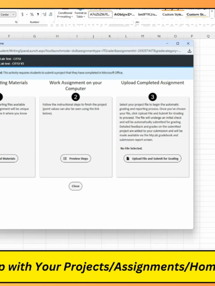Expand the Merge & Center dropdown arrow
The image size is (215, 286).
(x=13, y=14)
